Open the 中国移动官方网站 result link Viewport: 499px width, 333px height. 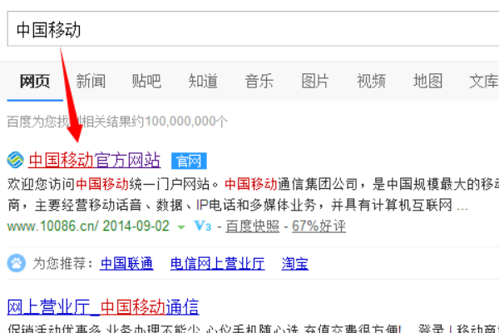[94, 160]
